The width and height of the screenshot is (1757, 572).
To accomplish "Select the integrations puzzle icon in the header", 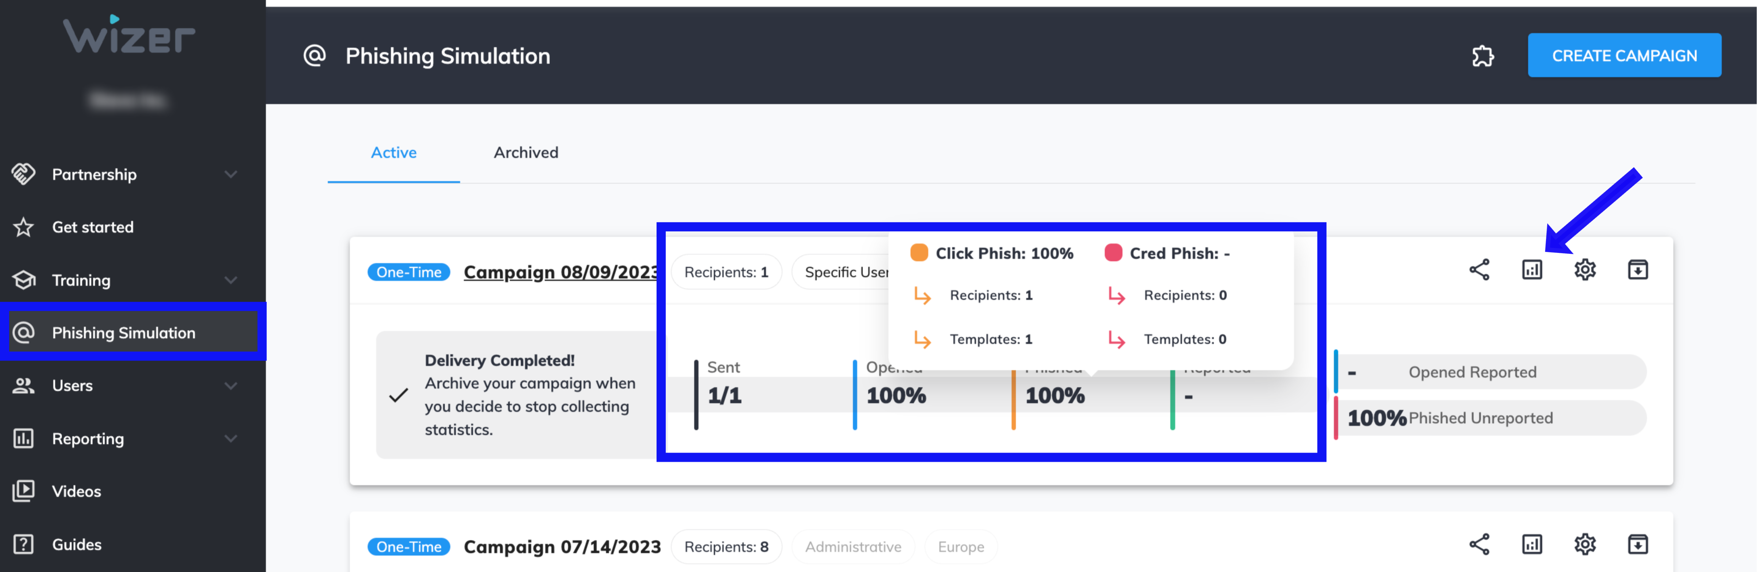I will coord(1483,57).
